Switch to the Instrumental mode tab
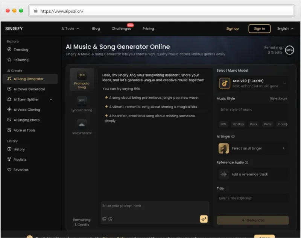Screen dimensions: 301x238 point(82,127)
